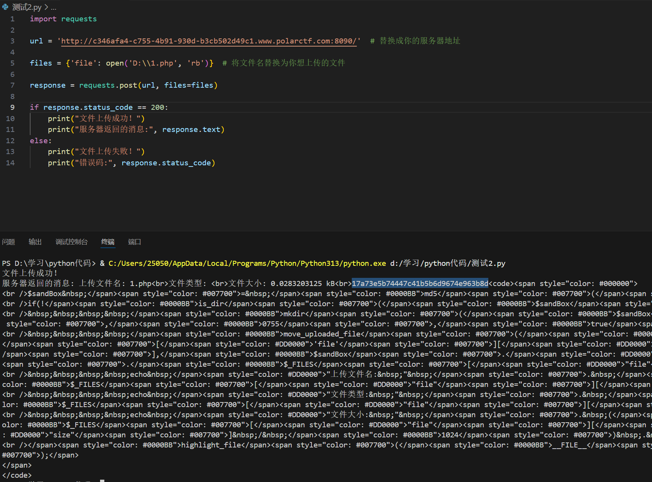Click the polarctf.com URL in line 3
This screenshot has width=652, height=482.
(x=209, y=41)
